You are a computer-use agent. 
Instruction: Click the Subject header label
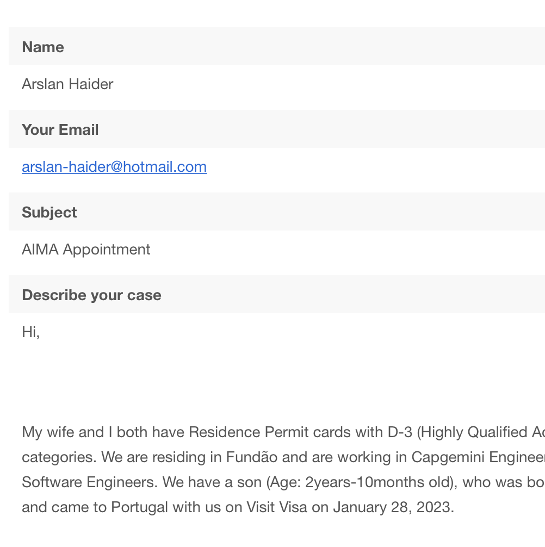(x=49, y=212)
